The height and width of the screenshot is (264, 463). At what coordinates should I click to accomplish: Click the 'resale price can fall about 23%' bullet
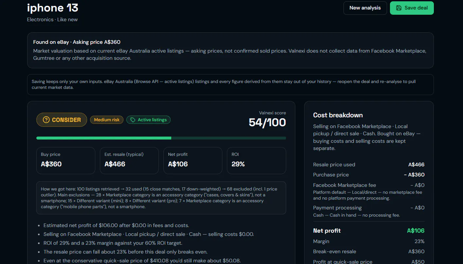click(125, 252)
